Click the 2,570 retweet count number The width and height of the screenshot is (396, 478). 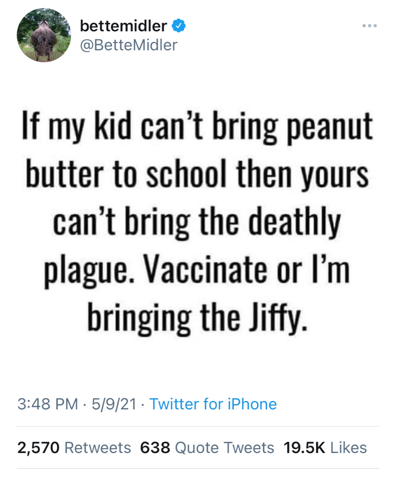point(39,447)
